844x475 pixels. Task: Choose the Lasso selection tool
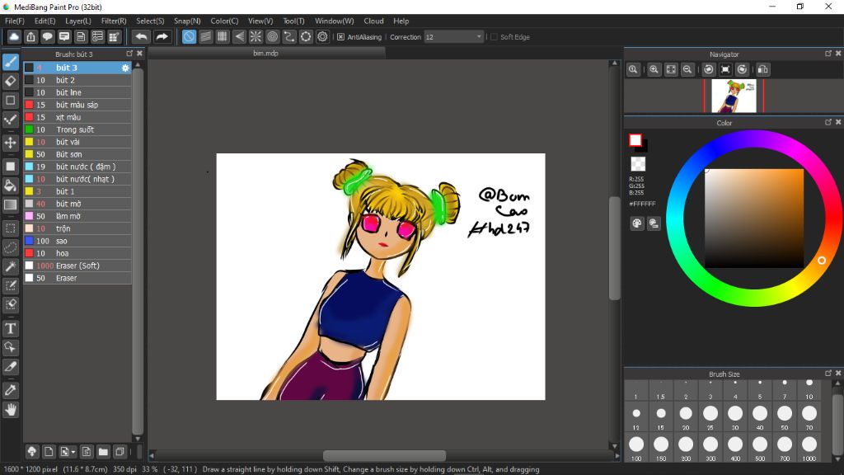coord(10,247)
